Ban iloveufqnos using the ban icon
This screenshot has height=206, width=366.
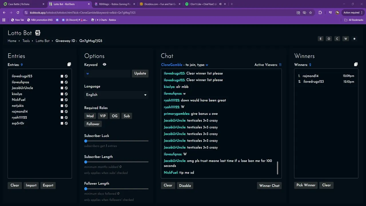pyautogui.click(x=66, y=82)
